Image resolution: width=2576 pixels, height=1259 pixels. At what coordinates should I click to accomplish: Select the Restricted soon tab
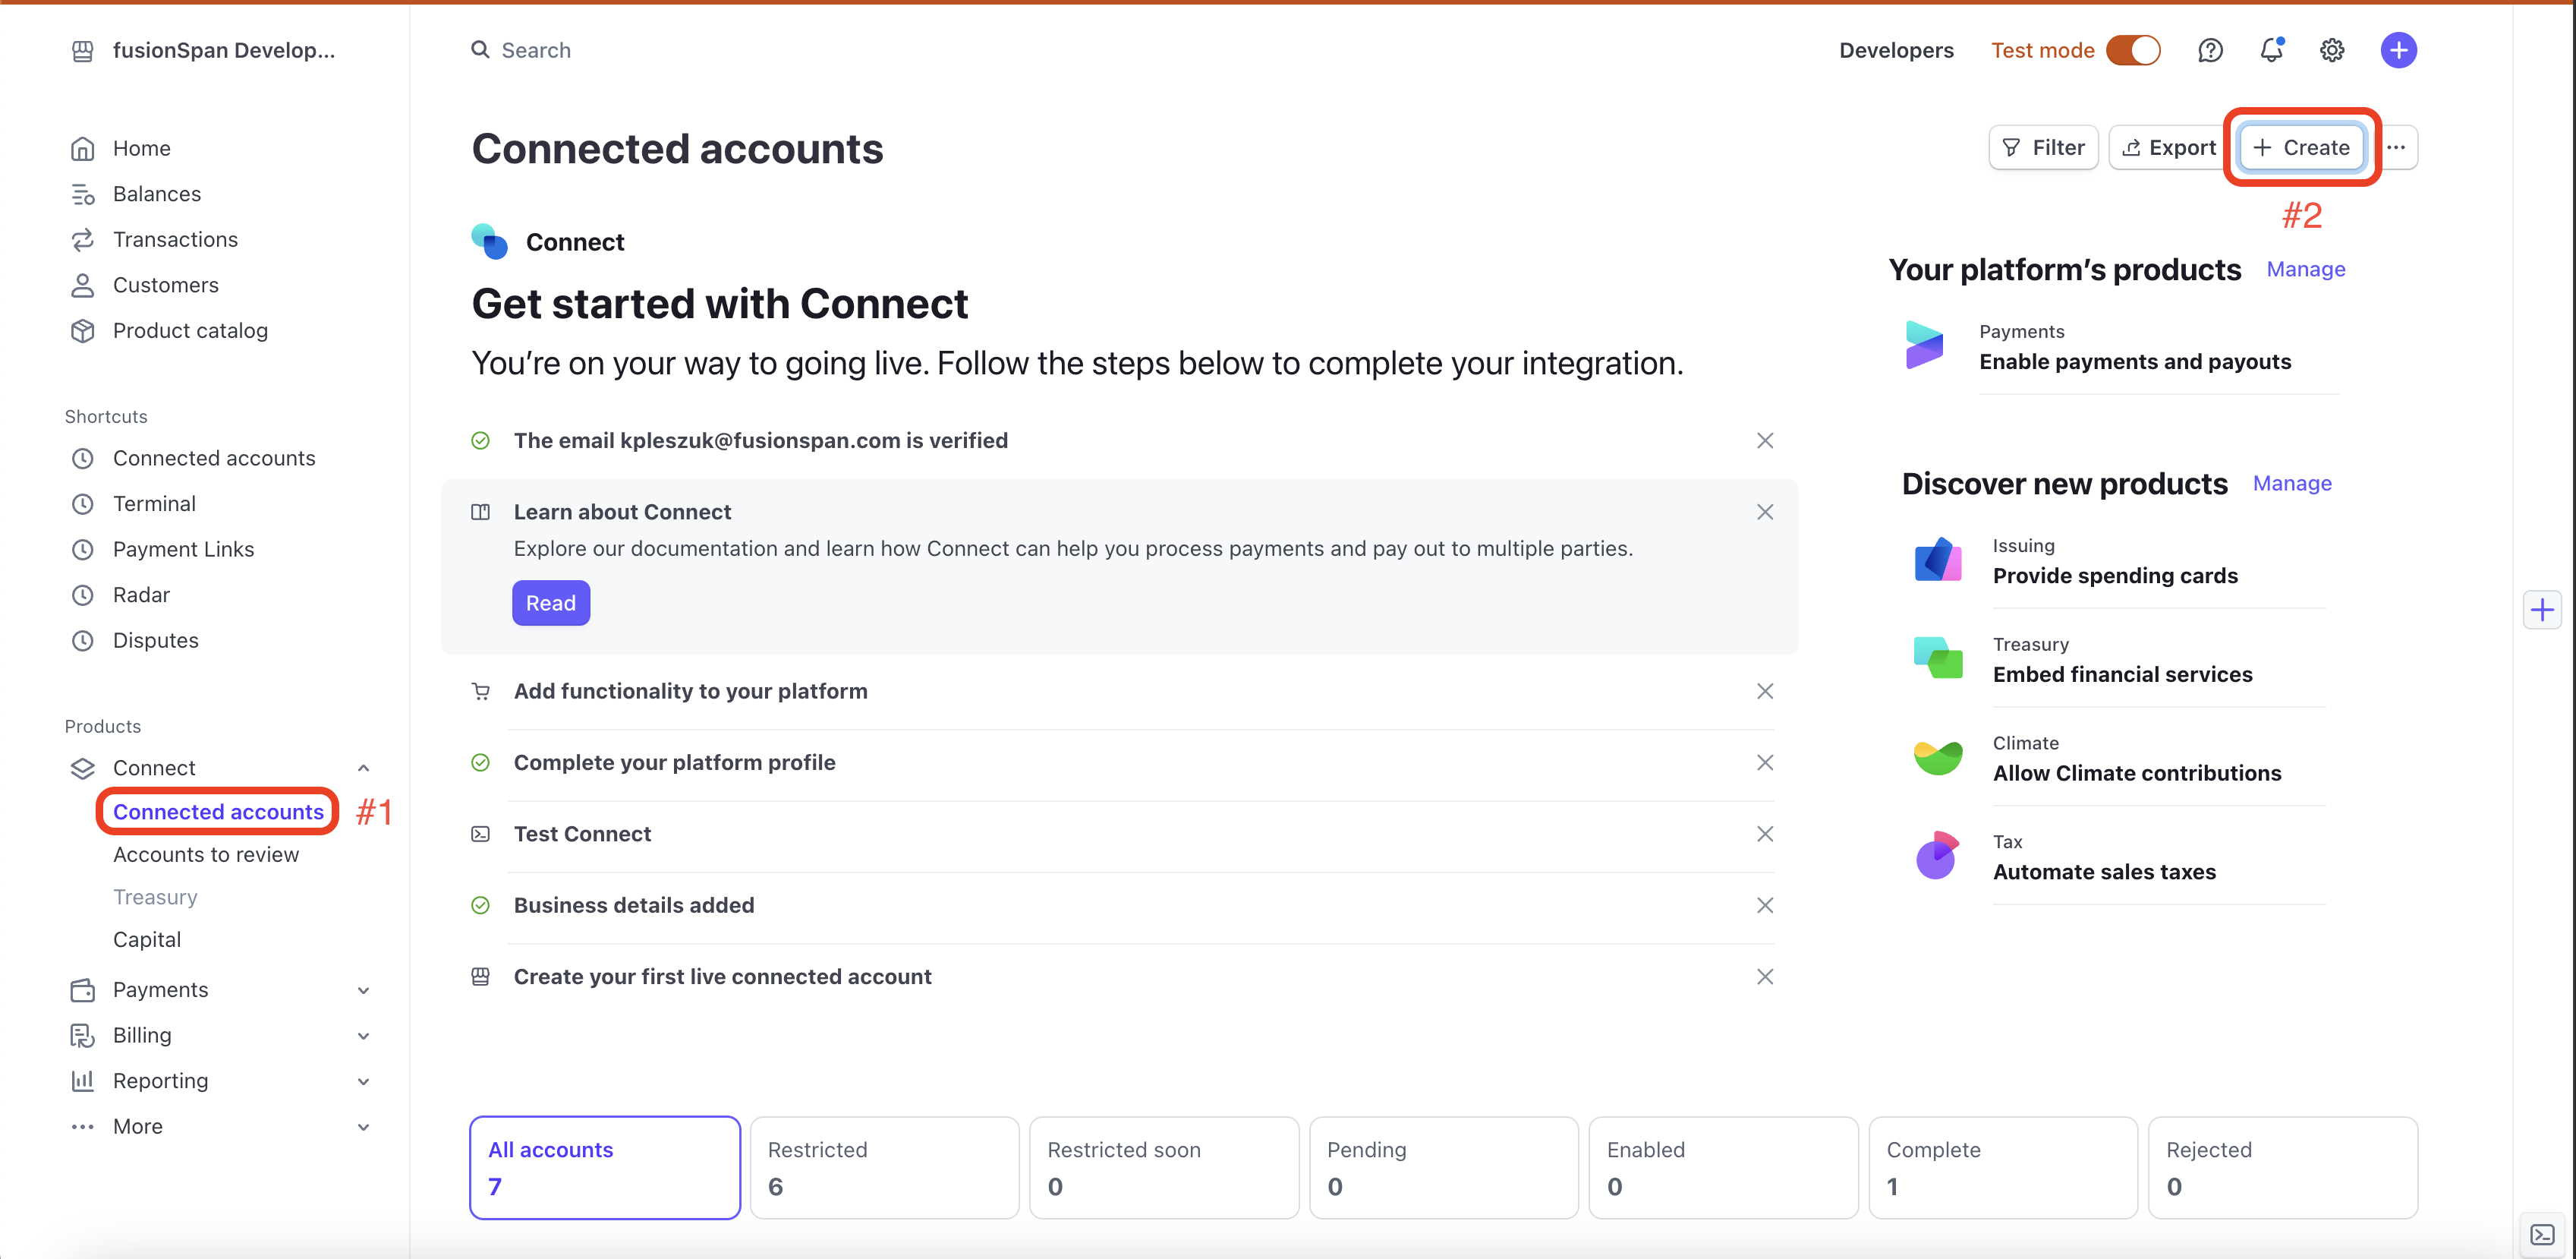coord(1164,1167)
